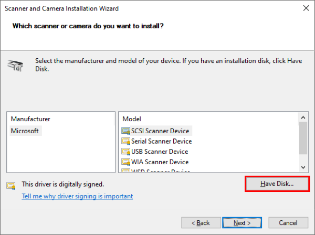Screen dimensions: 315x235
Task: Click the scanner icon beside the instructions
Action: pos(15,66)
